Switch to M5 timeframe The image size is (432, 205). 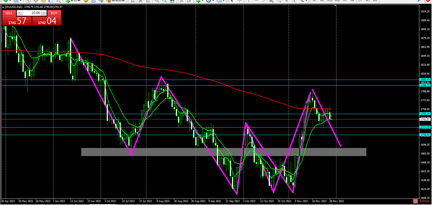(322, 1)
